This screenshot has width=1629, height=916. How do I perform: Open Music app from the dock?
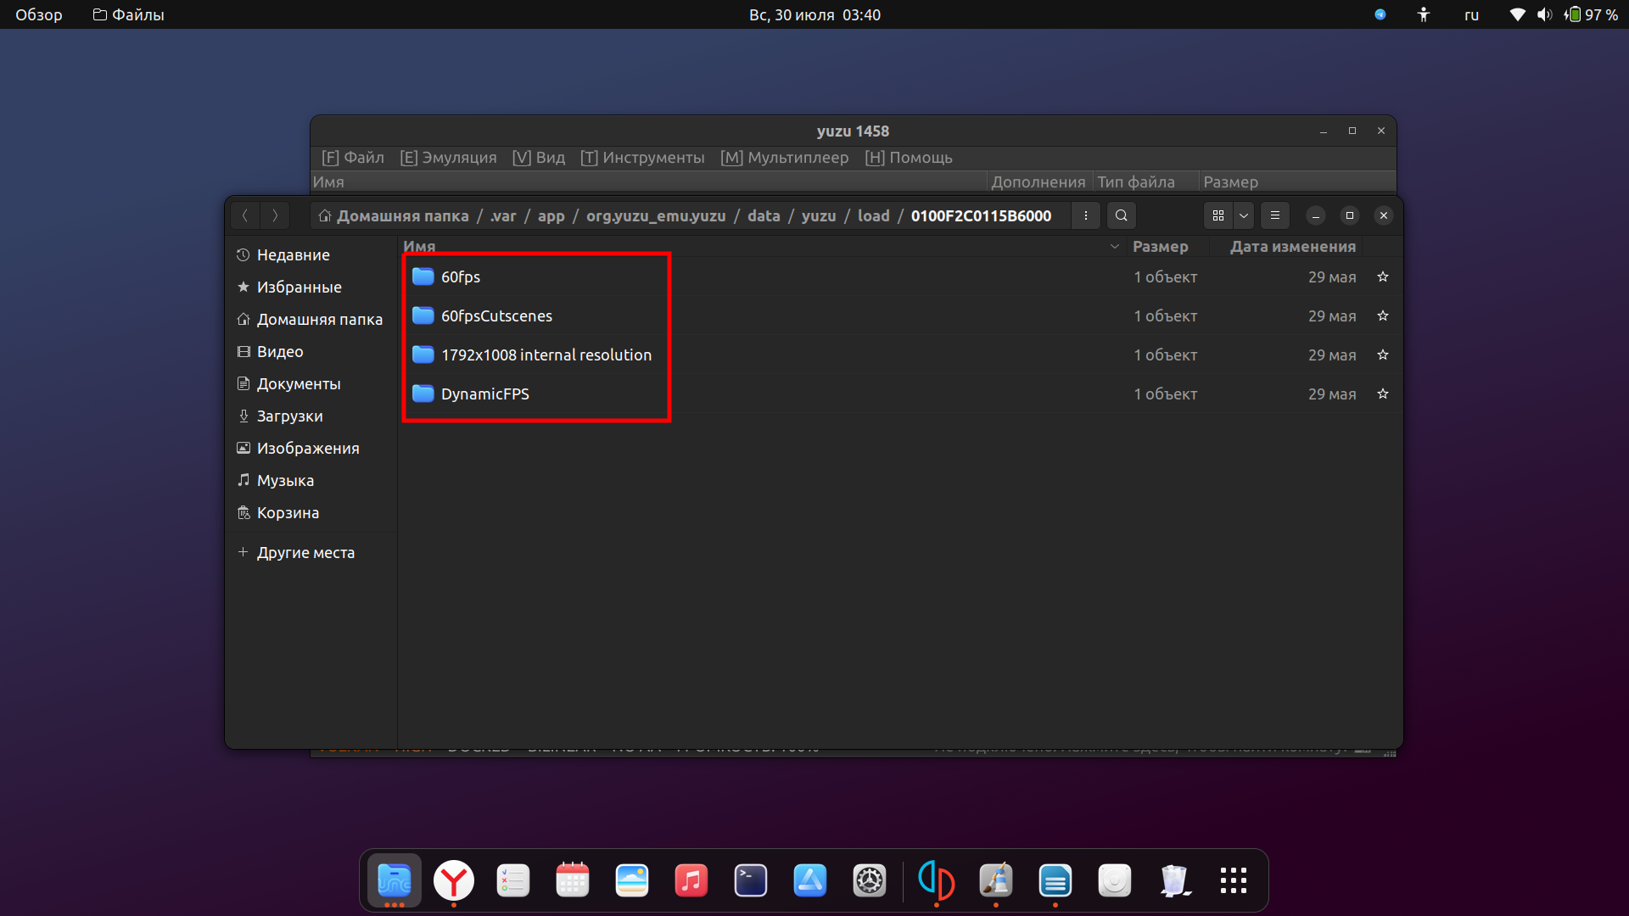[x=691, y=880]
